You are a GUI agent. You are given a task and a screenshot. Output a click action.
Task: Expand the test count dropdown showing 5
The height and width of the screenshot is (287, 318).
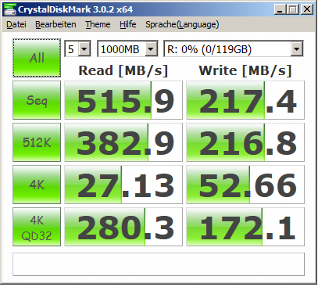[x=84, y=48]
